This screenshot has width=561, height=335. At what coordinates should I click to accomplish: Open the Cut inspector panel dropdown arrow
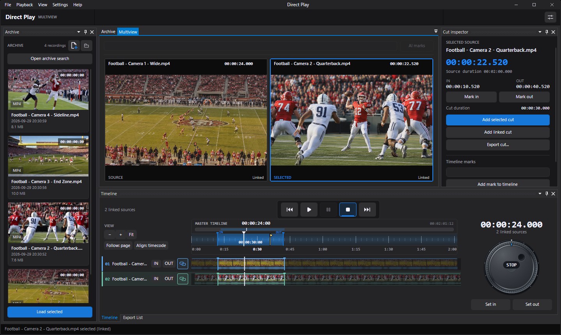(x=540, y=32)
